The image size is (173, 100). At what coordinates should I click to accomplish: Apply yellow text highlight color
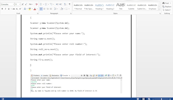(30, 9)
